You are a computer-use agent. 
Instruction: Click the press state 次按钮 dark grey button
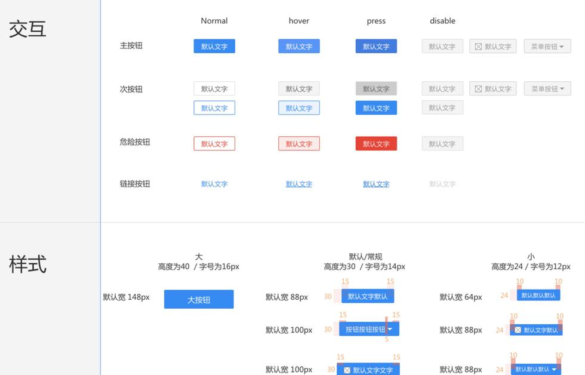(376, 88)
